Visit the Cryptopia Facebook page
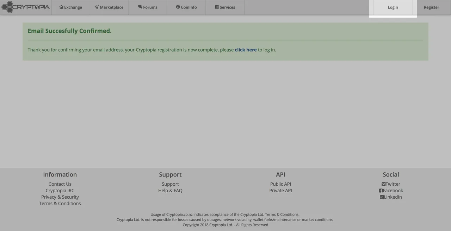This screenshot has width=451, height=231. tap(391, 191)
